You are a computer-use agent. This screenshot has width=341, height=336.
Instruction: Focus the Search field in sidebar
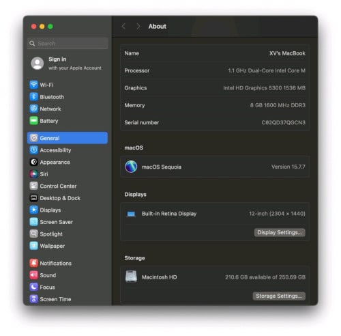68,43
